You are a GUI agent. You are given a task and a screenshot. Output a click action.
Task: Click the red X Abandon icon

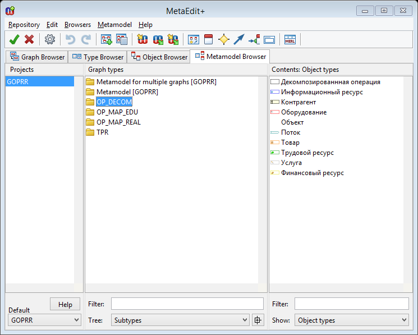[29, 39]
